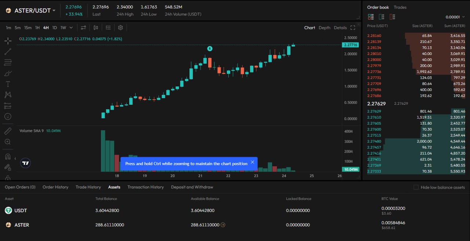This screenshot has height=241, width=470.
Task: Open ASTER available balance arrow icon
Action: tap(223, 225)
